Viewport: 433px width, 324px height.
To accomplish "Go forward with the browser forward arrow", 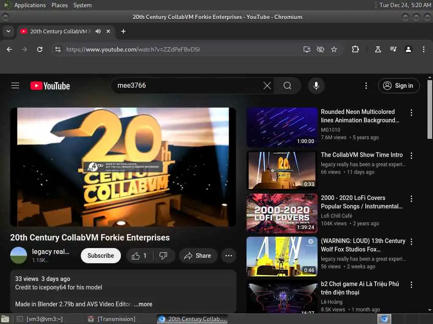I will point(25,49).
